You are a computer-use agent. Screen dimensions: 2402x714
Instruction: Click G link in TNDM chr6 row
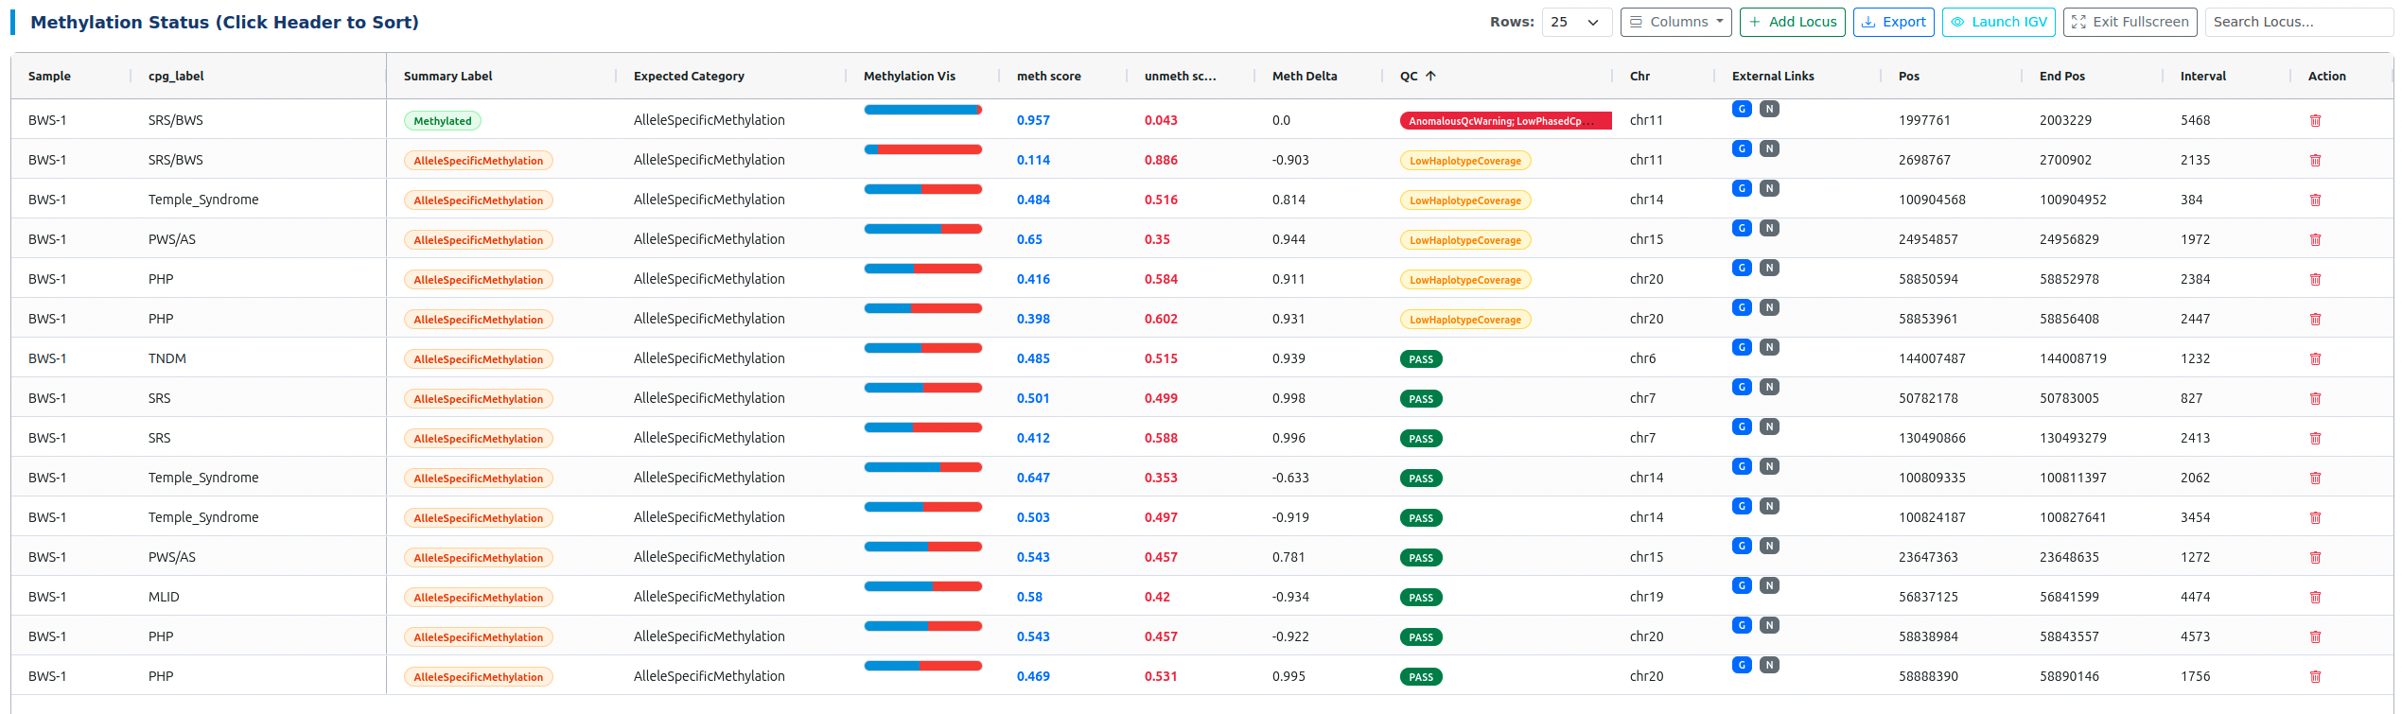point(1742,347)
